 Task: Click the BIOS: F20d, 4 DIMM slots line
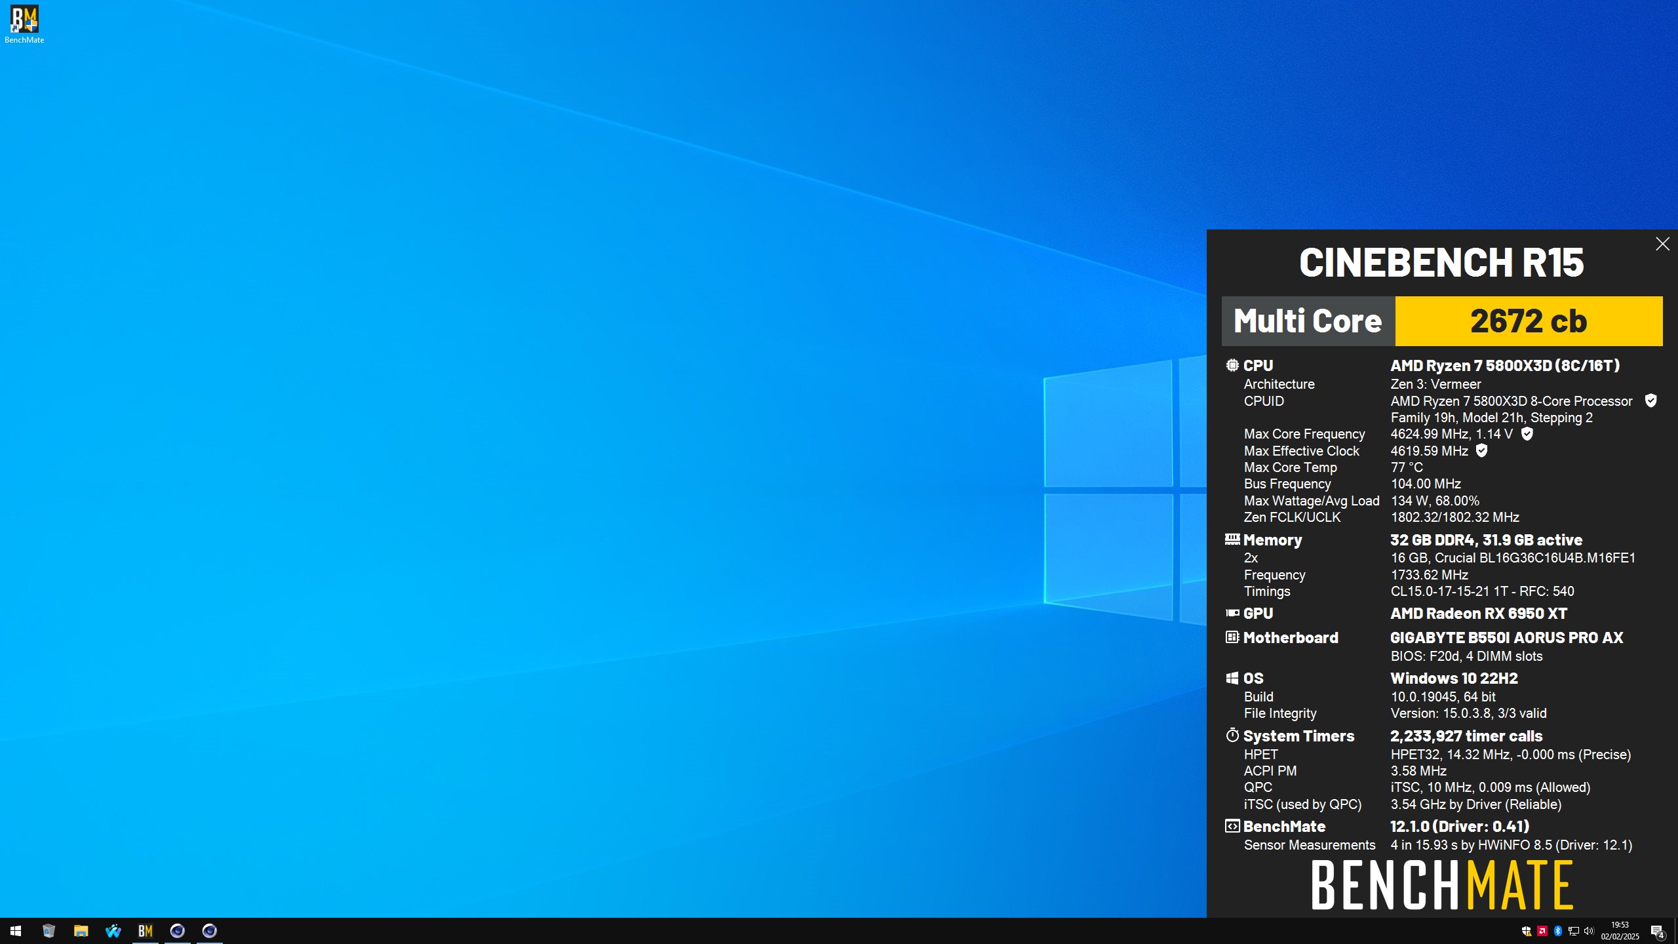(x=1466, y=656)
